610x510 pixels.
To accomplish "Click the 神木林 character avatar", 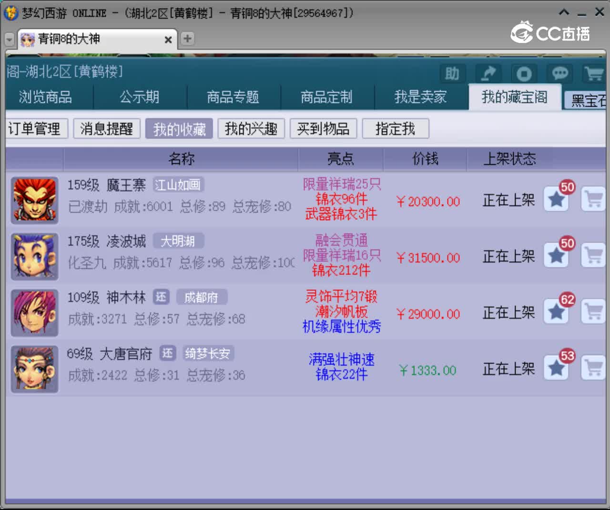I will click(35, 313).
